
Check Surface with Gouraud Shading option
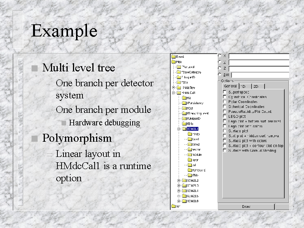[x=225, y=150]
